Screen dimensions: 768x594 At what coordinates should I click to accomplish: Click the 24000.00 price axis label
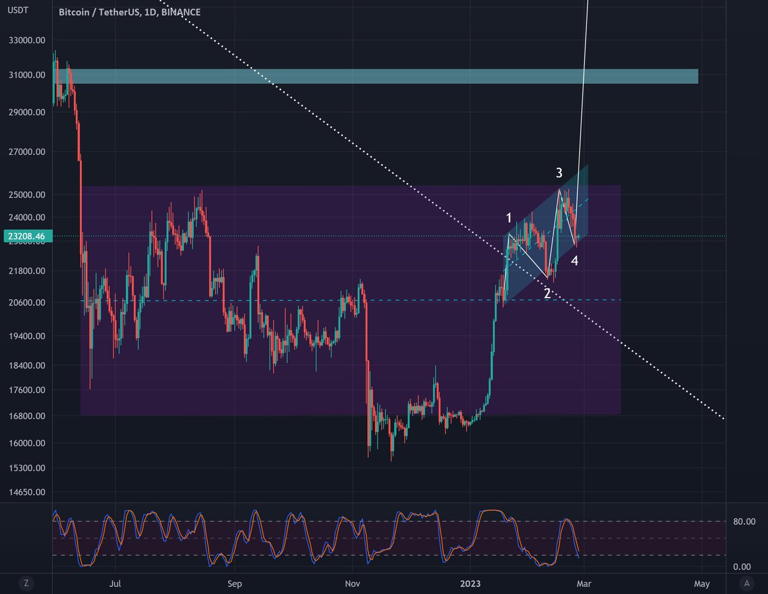point(28,217)
